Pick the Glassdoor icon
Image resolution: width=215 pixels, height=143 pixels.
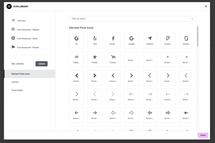pos(186,41)
